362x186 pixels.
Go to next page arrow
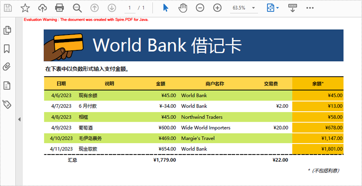[112, 8]
